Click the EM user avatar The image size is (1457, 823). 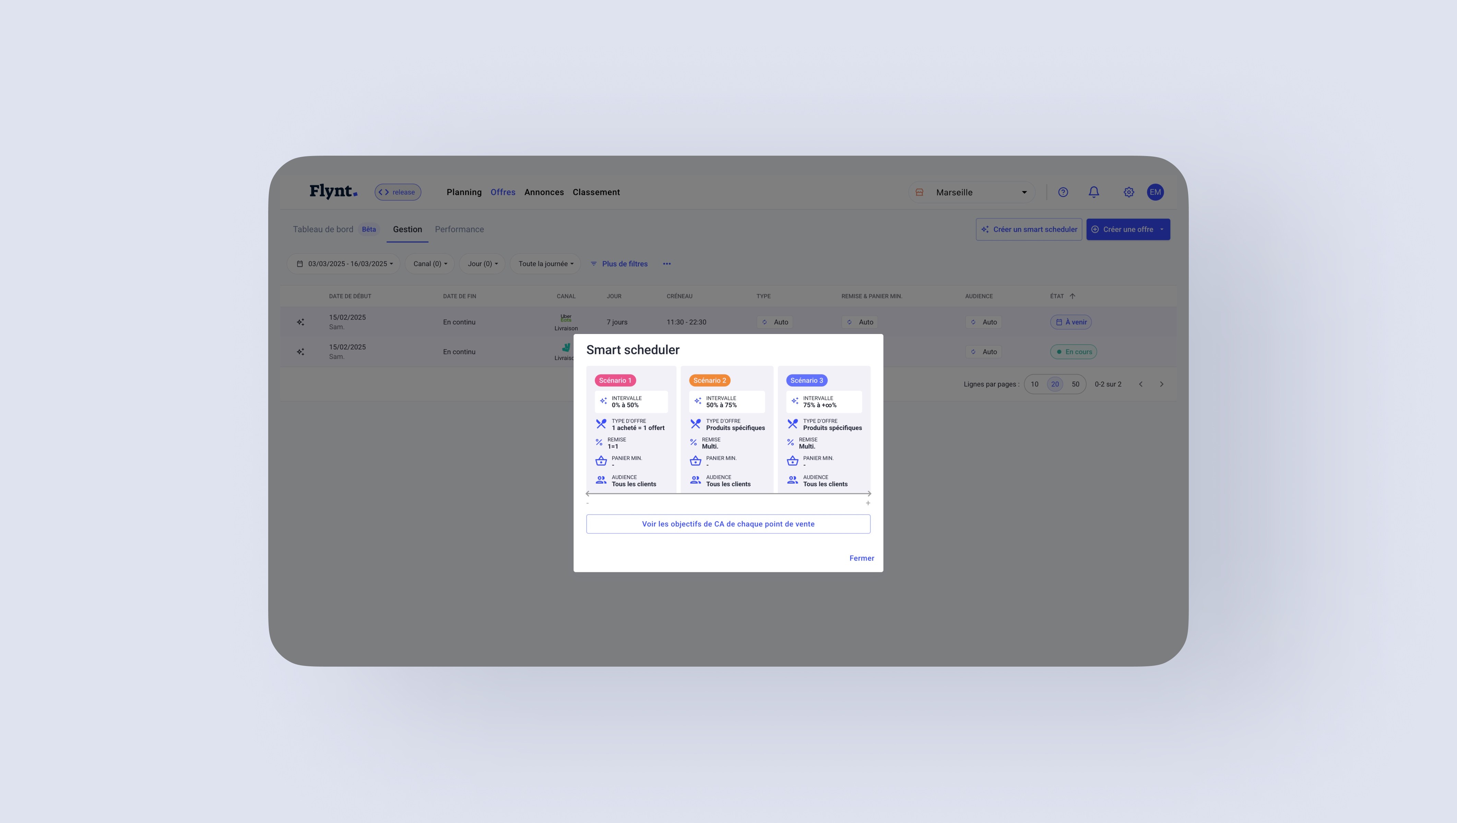point(1155,192)
